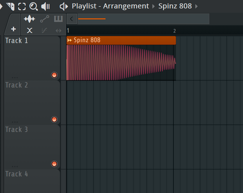Click the playback speaker tool icon

click(45, 7)
